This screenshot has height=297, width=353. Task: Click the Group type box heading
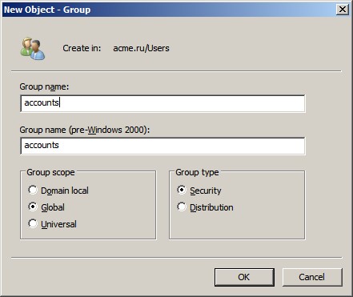197,172
